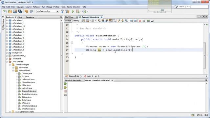Select HelloWorld.java in project tree
The height and width of the screenshot is (118, 210).
tap(28, 79)
